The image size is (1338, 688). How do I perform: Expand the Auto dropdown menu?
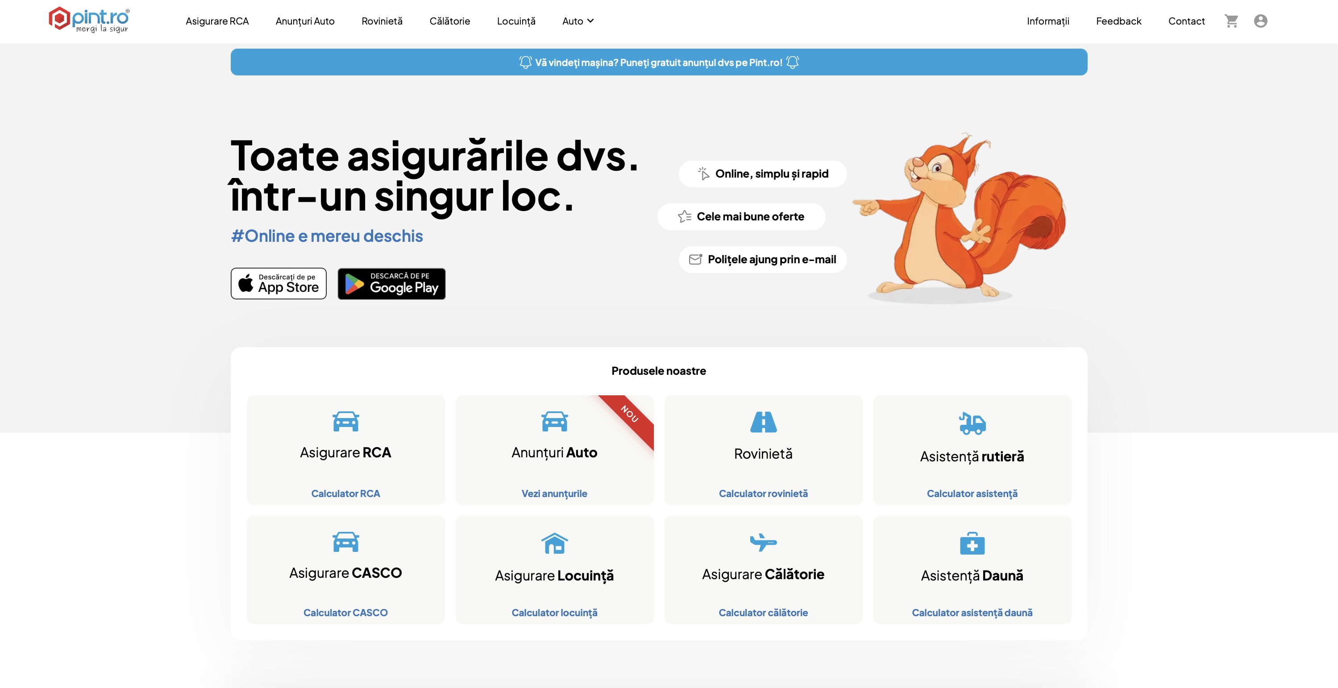(x=578, y=21)
